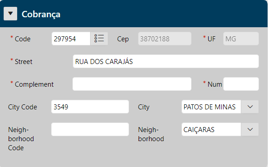The height and width of the screenshot is (167, 268).
Task: Click the Street field label
Action: point(24,62)
